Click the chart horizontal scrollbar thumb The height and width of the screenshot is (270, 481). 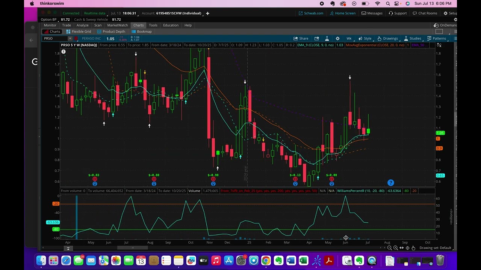pyautogui.click(x=133, y=247)
